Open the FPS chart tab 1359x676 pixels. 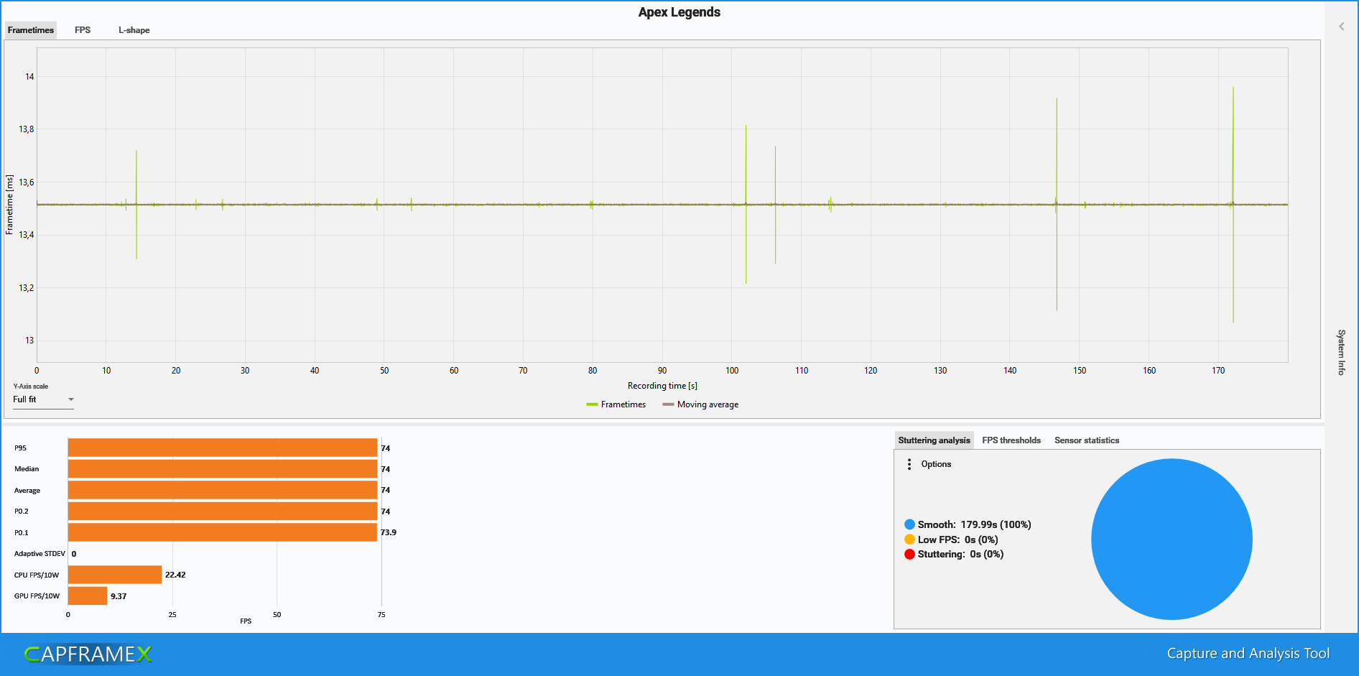coord(83,30)
